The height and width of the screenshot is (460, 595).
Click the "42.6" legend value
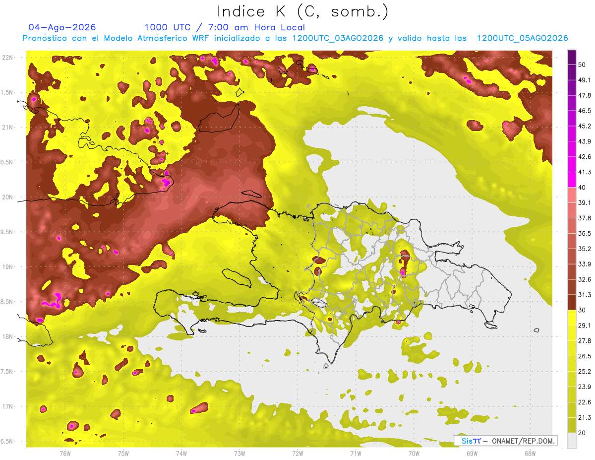tap(585, 157)
